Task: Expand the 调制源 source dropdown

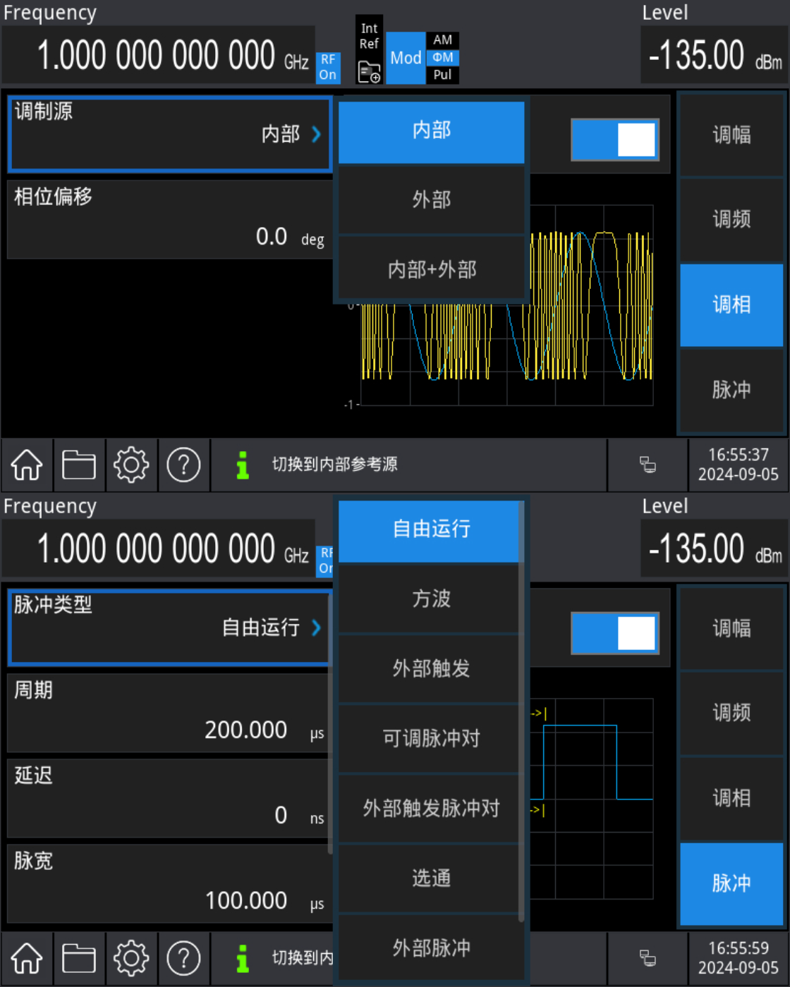Action: click(x=169, y=134)
